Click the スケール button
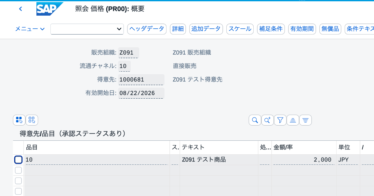Image resolution: width=374 pixels, height=196 pixels. click(x=240, y=29)
